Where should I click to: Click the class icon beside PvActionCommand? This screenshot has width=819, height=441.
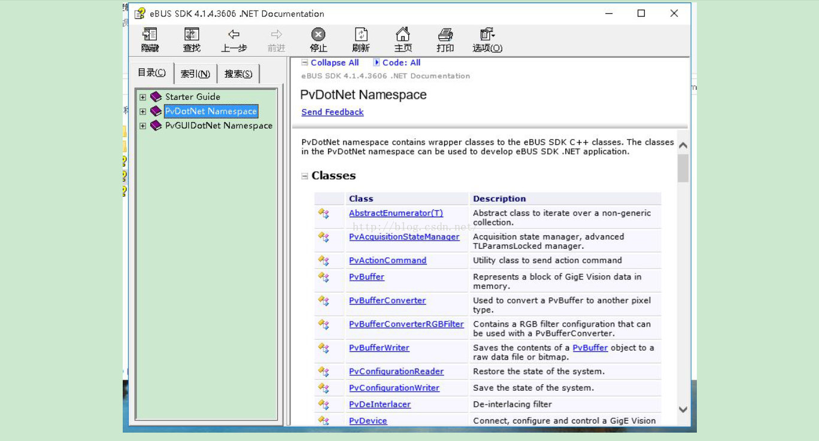[x=324, y=260]
